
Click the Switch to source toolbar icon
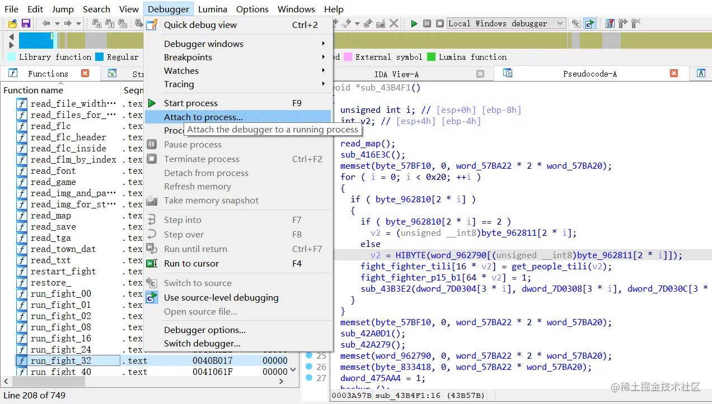click(576, 23)
